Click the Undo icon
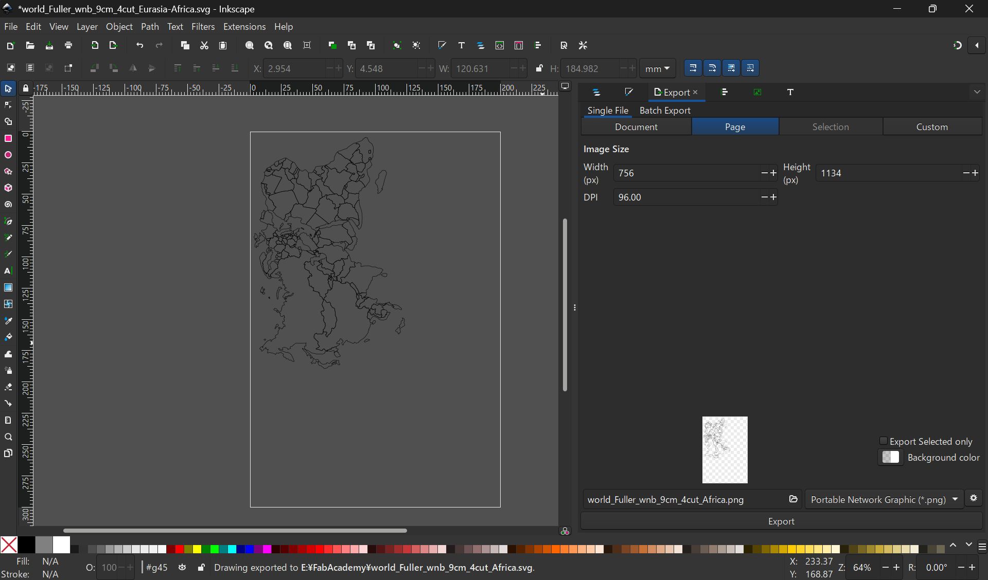 [x=140, y=46]
